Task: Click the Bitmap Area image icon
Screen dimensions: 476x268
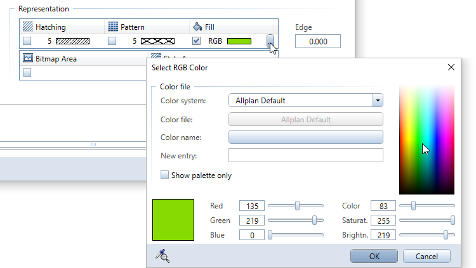Action: (x=27, y=58)
